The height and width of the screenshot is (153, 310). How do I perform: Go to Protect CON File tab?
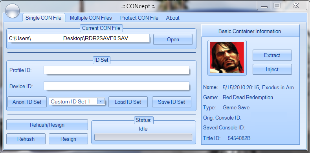coord(139,18)
